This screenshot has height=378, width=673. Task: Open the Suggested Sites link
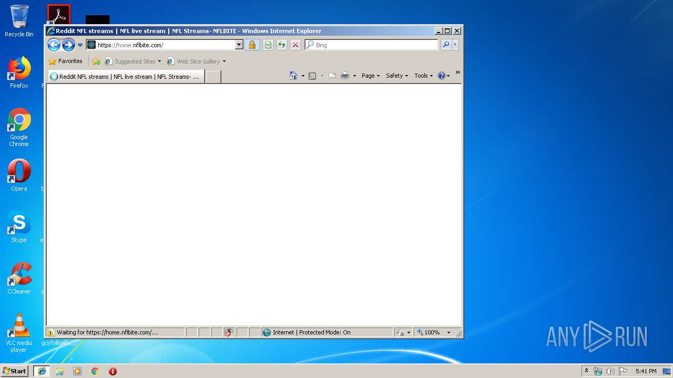[x=133, y=61]
